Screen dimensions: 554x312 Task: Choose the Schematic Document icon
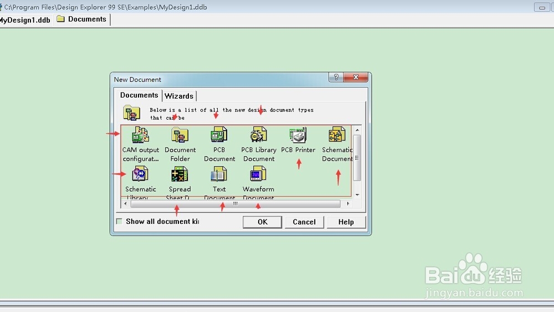pos(337,135)
